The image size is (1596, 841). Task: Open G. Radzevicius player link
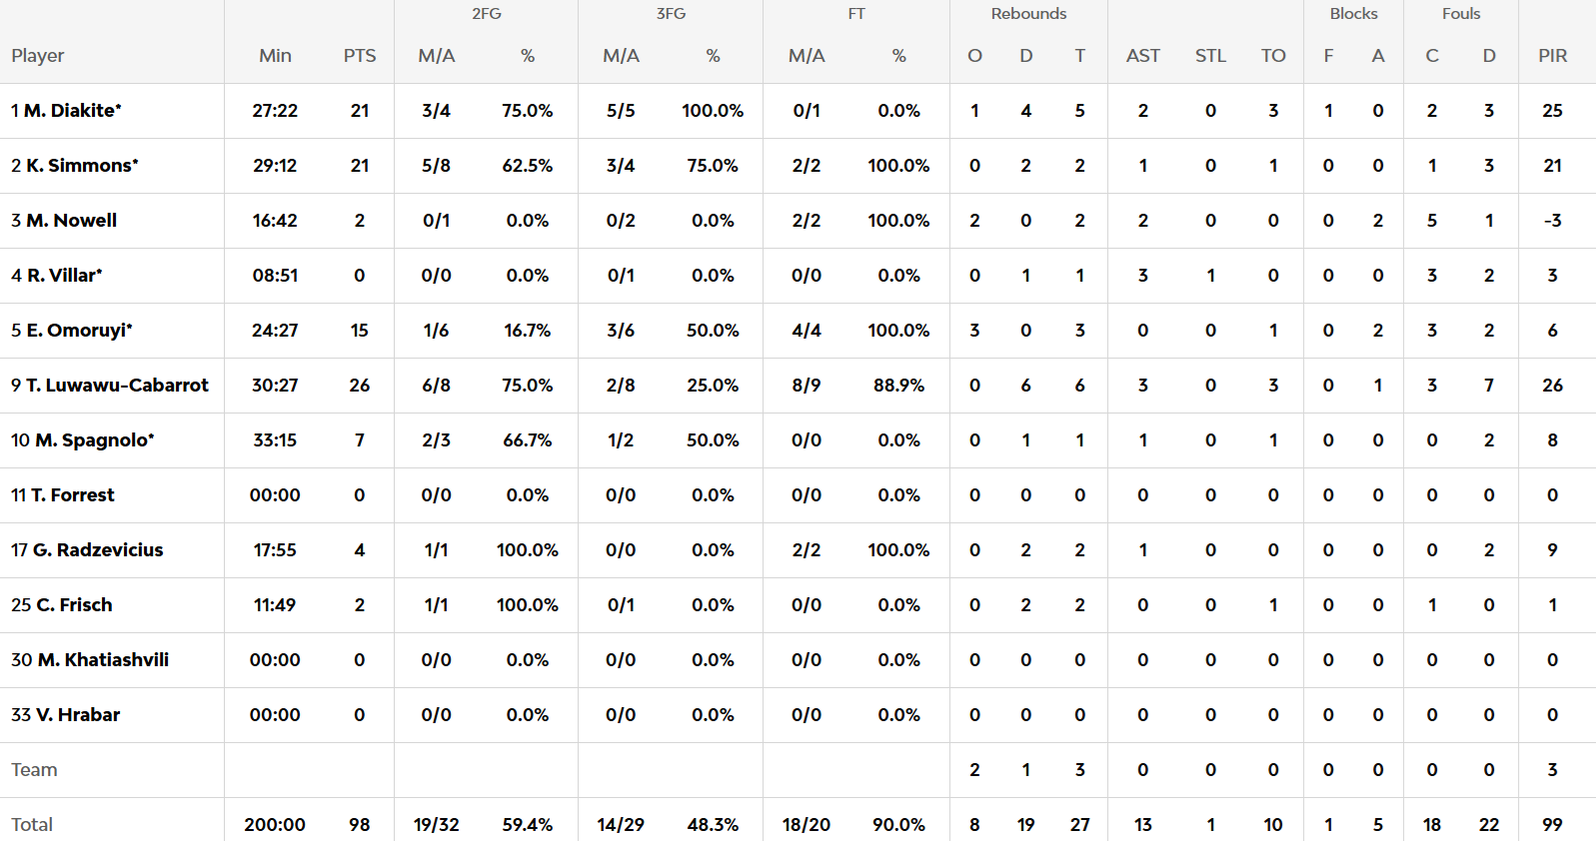[x=96, y=550]
